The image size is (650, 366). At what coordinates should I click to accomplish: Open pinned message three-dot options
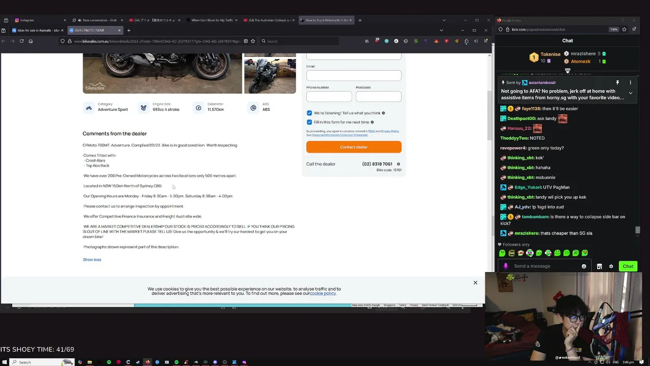(630, 82)
